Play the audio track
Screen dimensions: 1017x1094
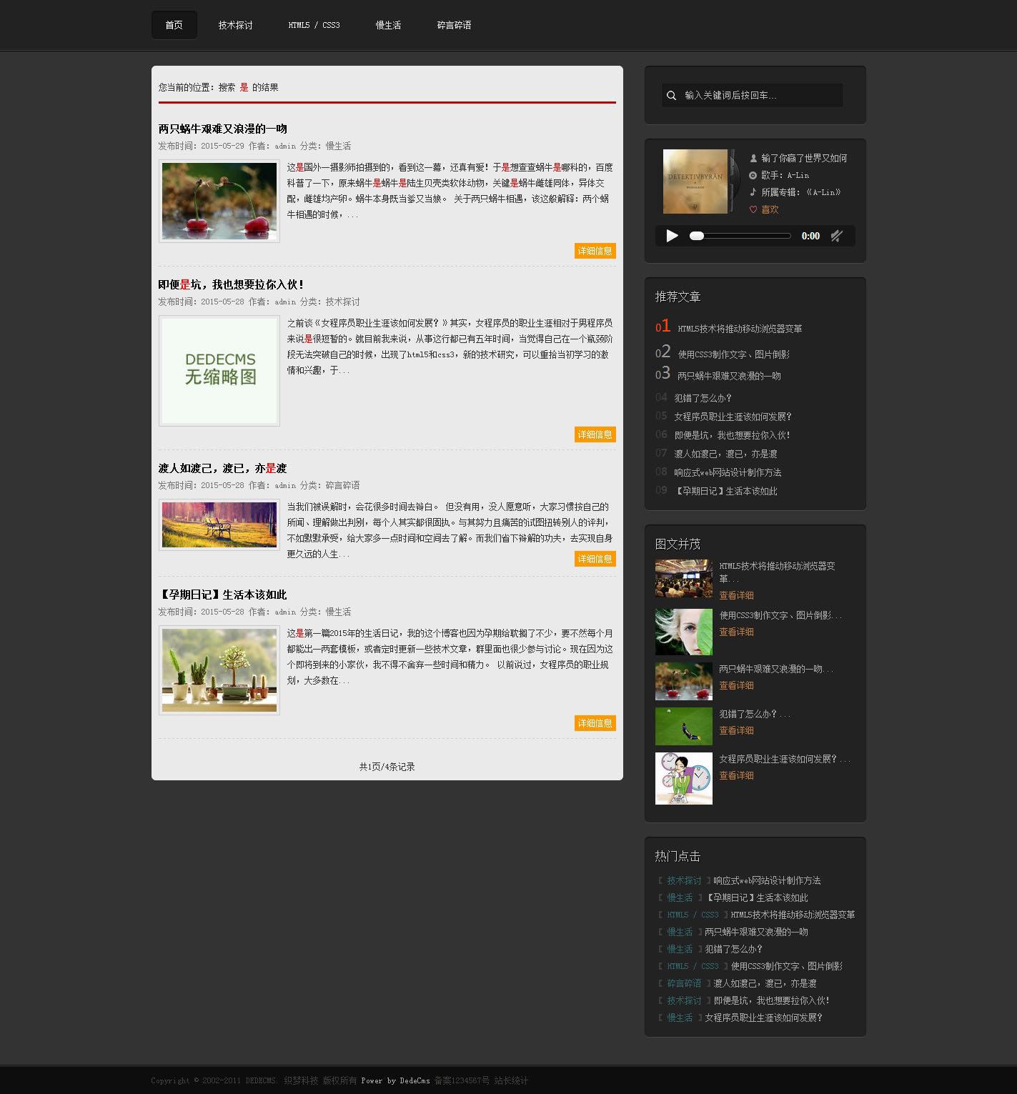672,236
